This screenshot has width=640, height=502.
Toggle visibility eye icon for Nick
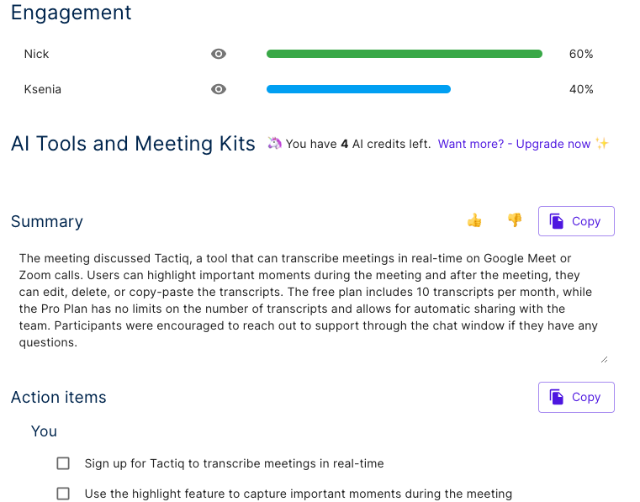[x=219, y=54]
